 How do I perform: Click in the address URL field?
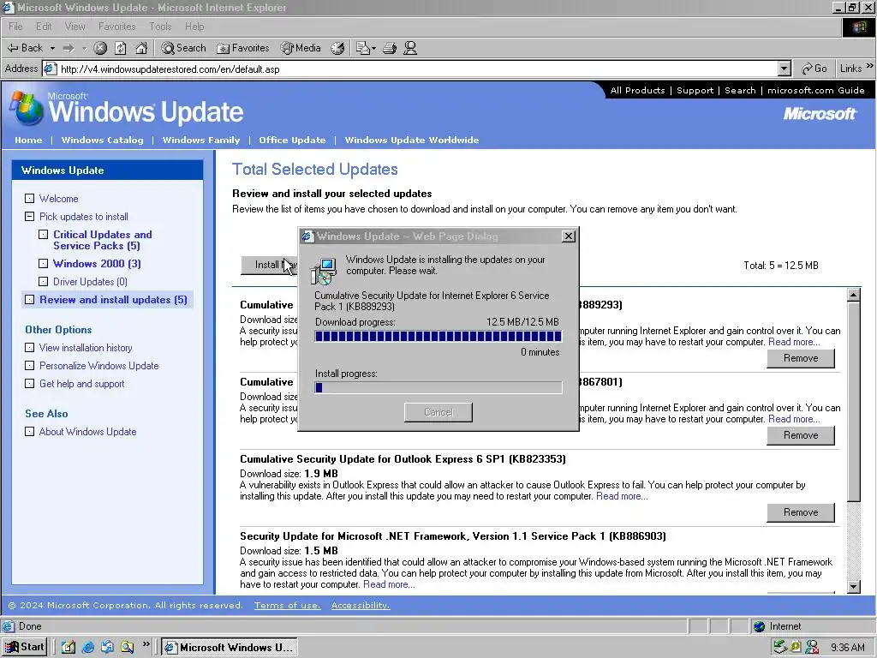coord(417,69)
